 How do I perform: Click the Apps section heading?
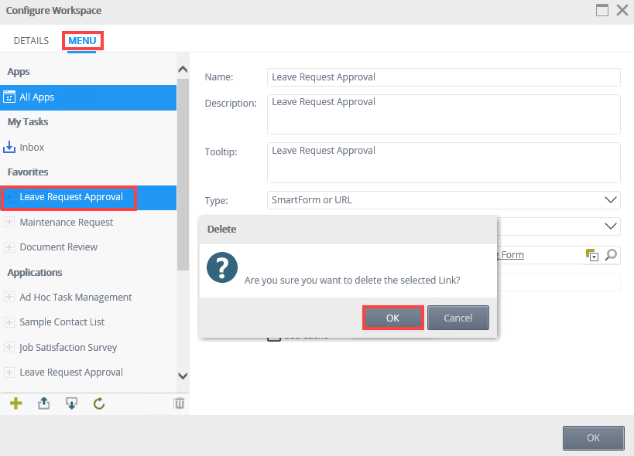(x=19, y=72)
